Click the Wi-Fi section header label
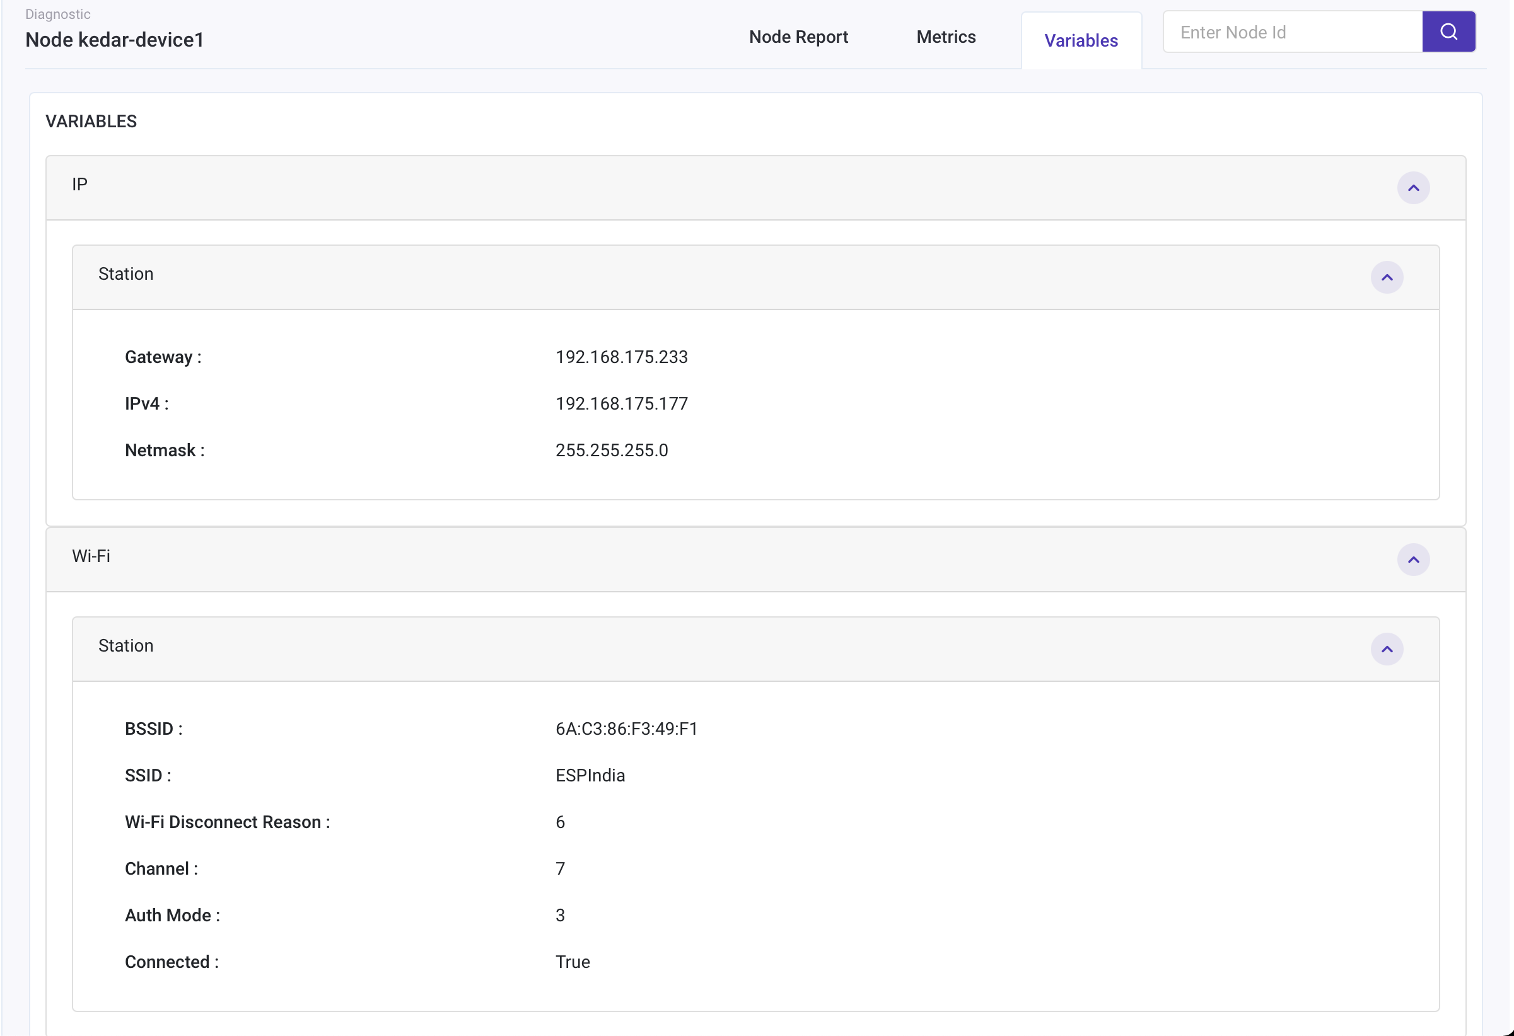Screen dimensions: 1514x1036 [91, 556]
